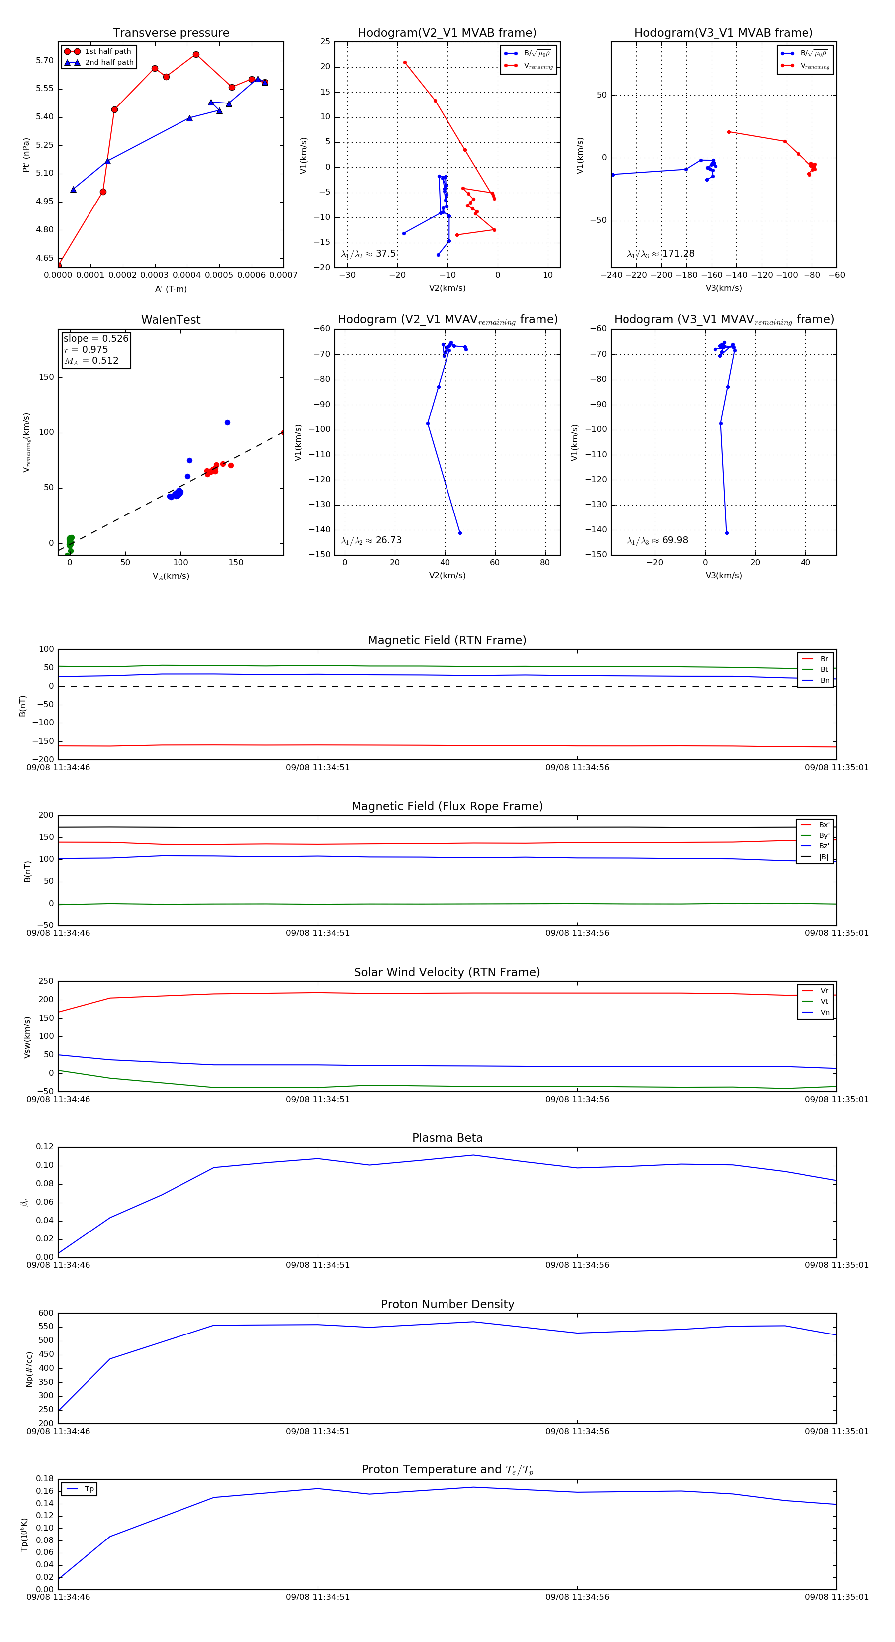The image size is (895, 1642).
Task: Click the Bx' legend entry
Action: click(815, 825)
